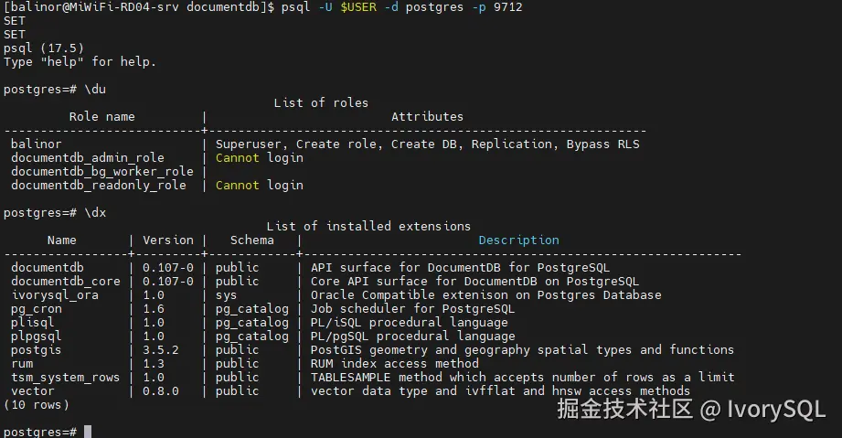Screen dimensions: 842x438
Task: Click the \du command text
Action: click(x=95, y=90)
